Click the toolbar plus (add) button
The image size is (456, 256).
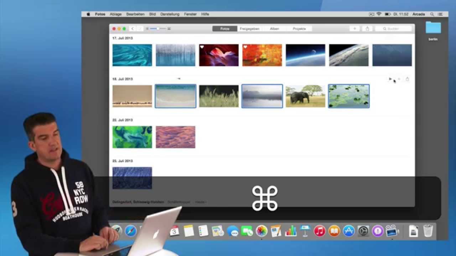coord(354,29)
